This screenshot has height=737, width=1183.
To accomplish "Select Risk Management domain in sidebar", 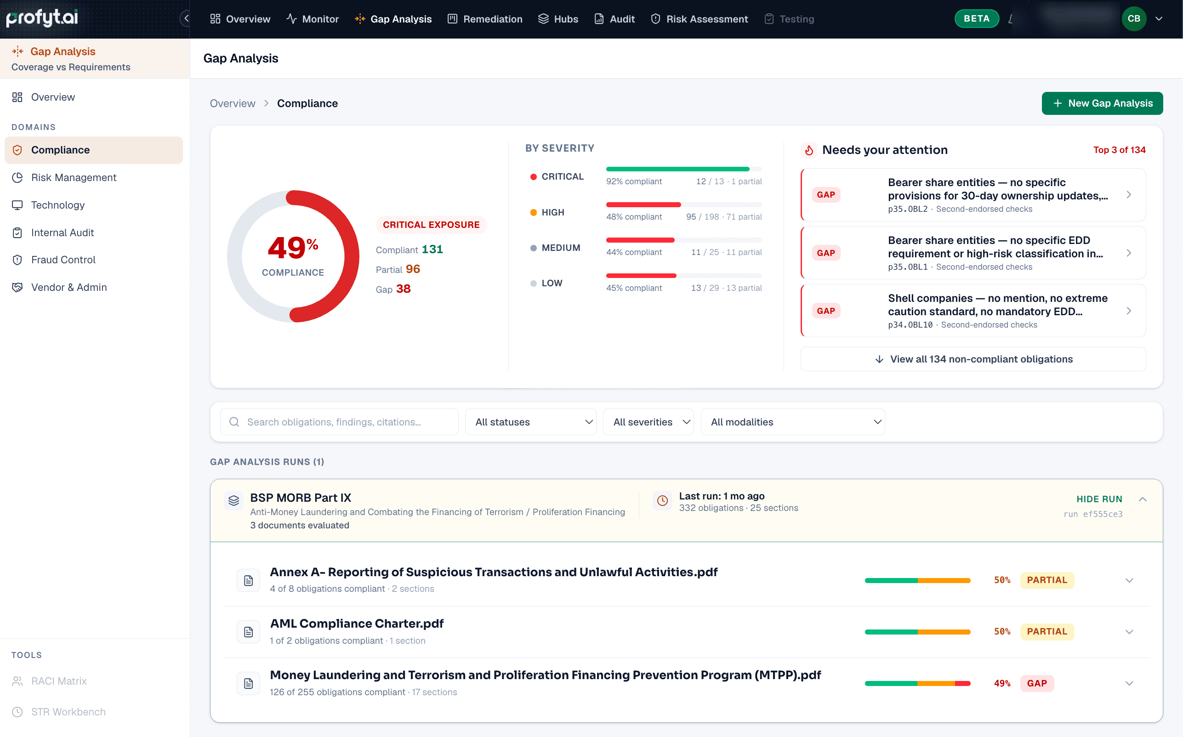I will [94, 177].
